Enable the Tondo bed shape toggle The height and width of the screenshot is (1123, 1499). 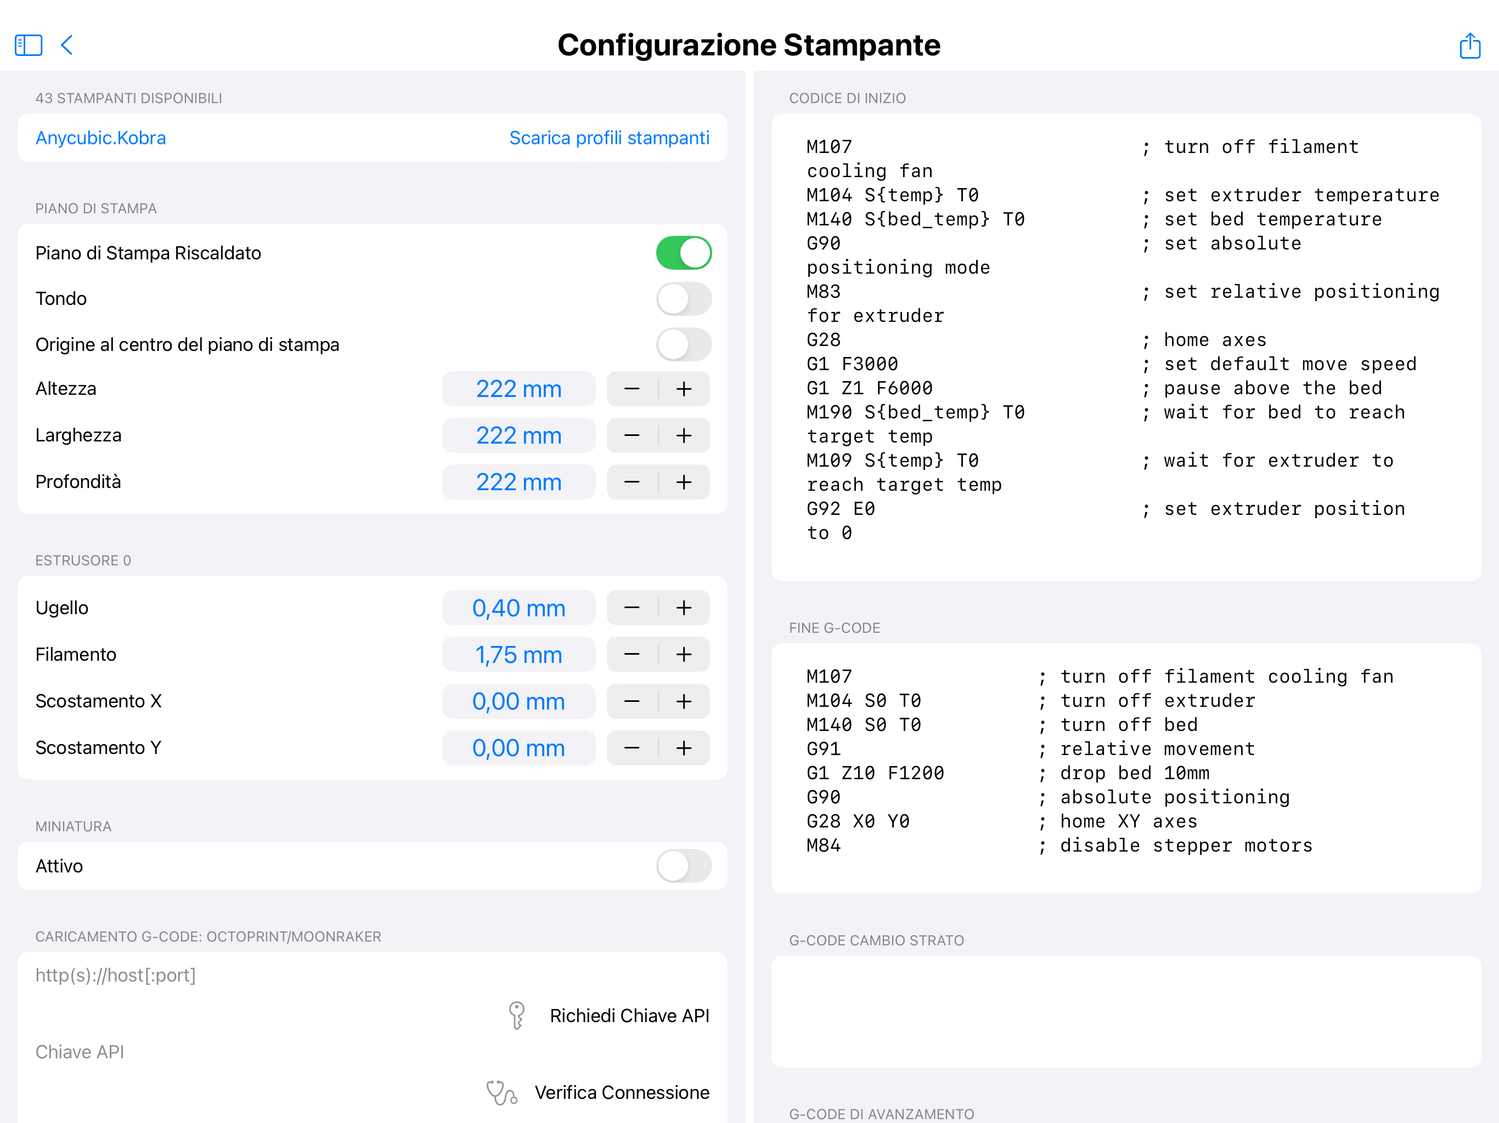tap(684, 298)
